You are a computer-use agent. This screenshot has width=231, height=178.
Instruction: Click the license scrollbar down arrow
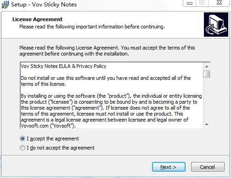[x=207, y=125]
